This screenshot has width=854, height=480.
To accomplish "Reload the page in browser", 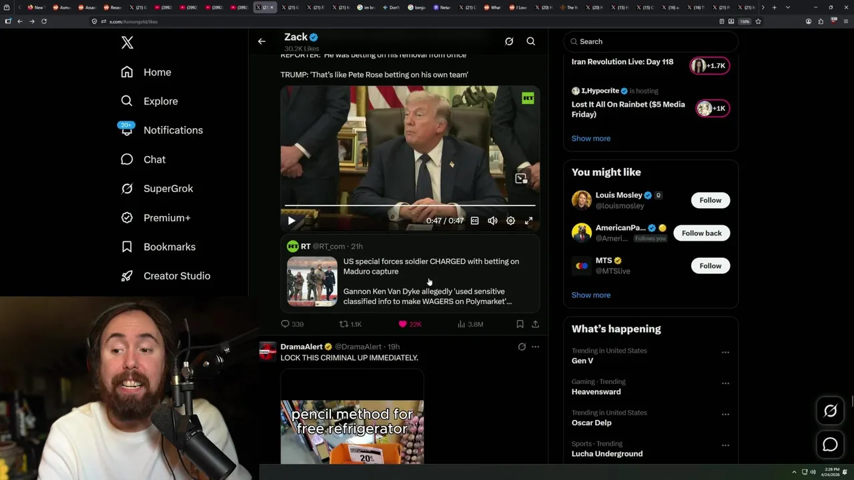I will click(x=44, y=21).
